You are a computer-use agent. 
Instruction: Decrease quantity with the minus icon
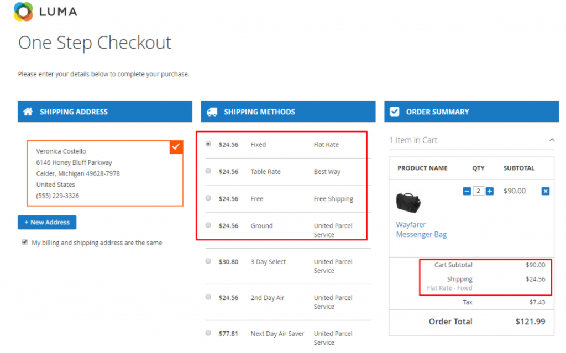(x=467, y=191)
